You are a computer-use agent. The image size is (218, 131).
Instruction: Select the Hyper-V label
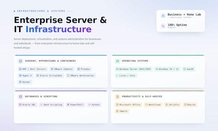[27, 76]
